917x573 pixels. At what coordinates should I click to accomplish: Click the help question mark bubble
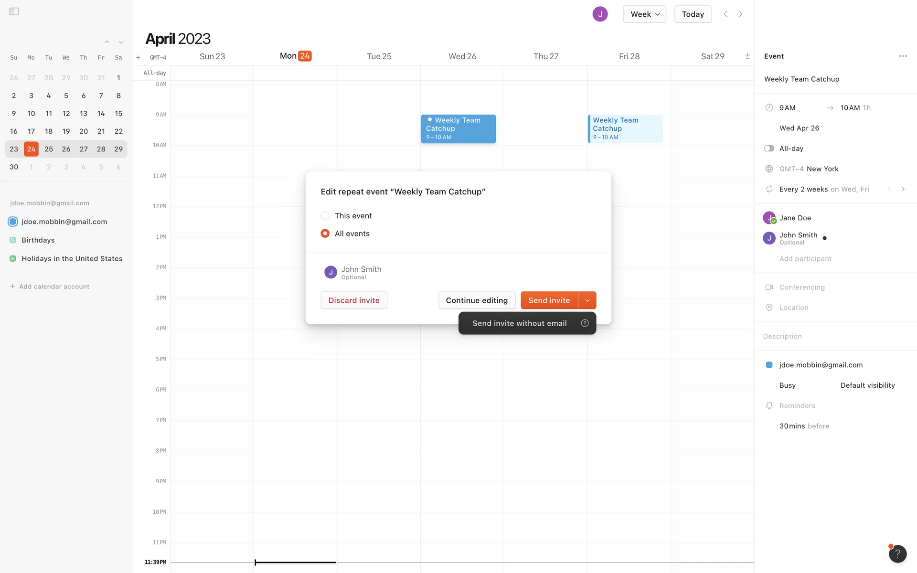[897, 554]
